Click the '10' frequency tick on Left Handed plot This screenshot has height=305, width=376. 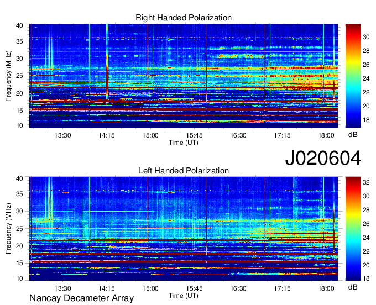click(19, 278)
